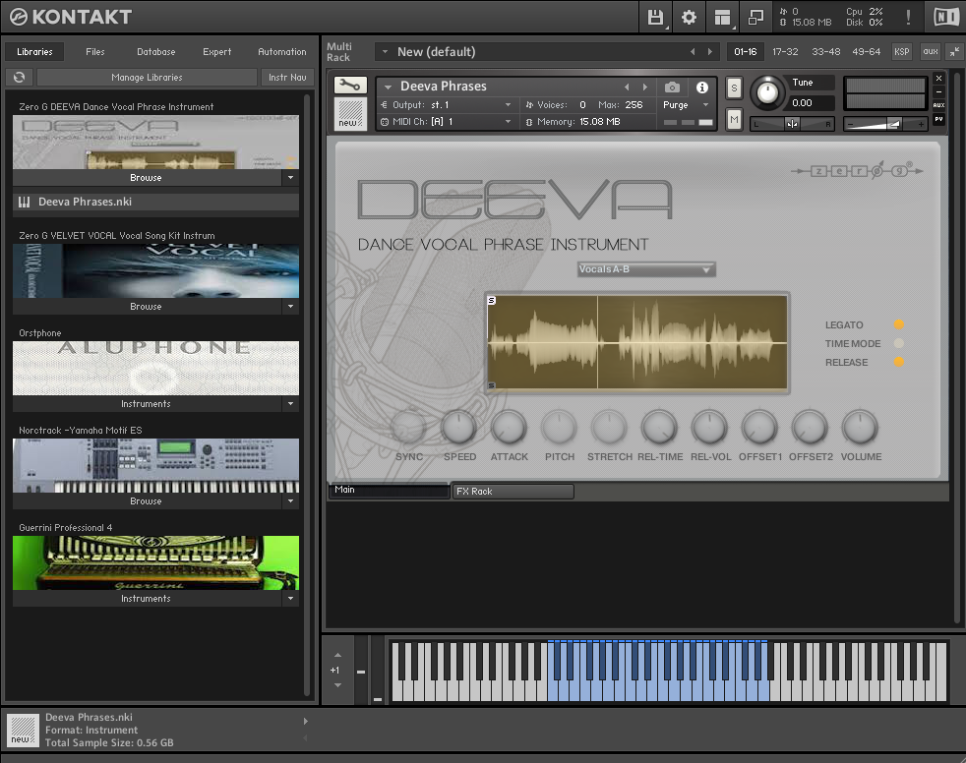Viewport: 966px width, 763px height.
Task: Click the Zero-G logo
Action: pyautogui.click(x=858, y=170)
